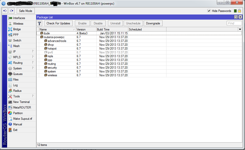Screen dimensions: 245x150
Task: Click the dude package icon
Action: 42,33
